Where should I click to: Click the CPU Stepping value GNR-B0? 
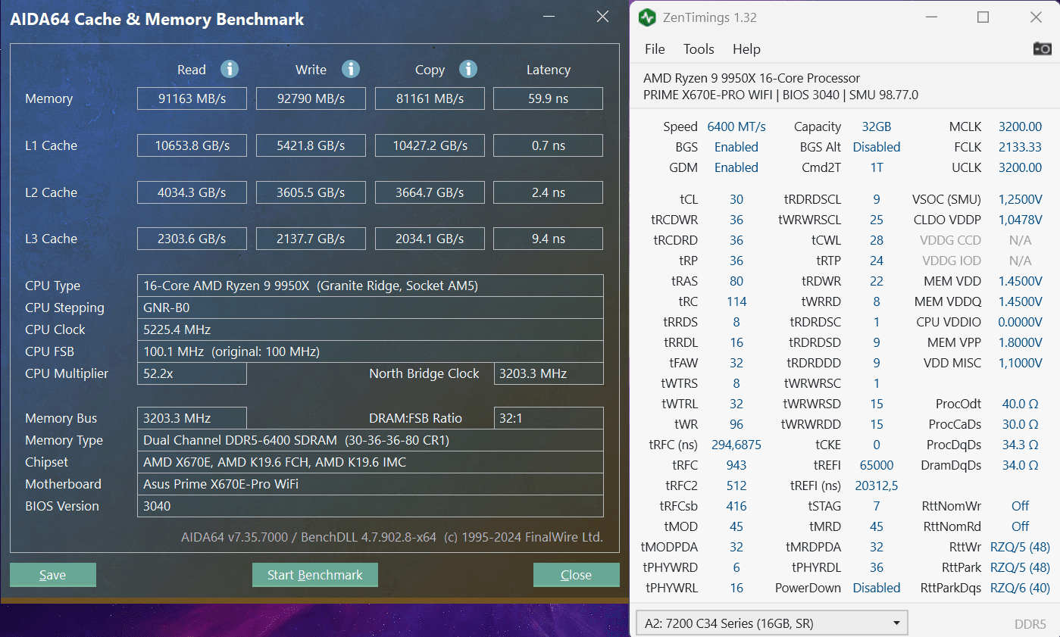371,308
